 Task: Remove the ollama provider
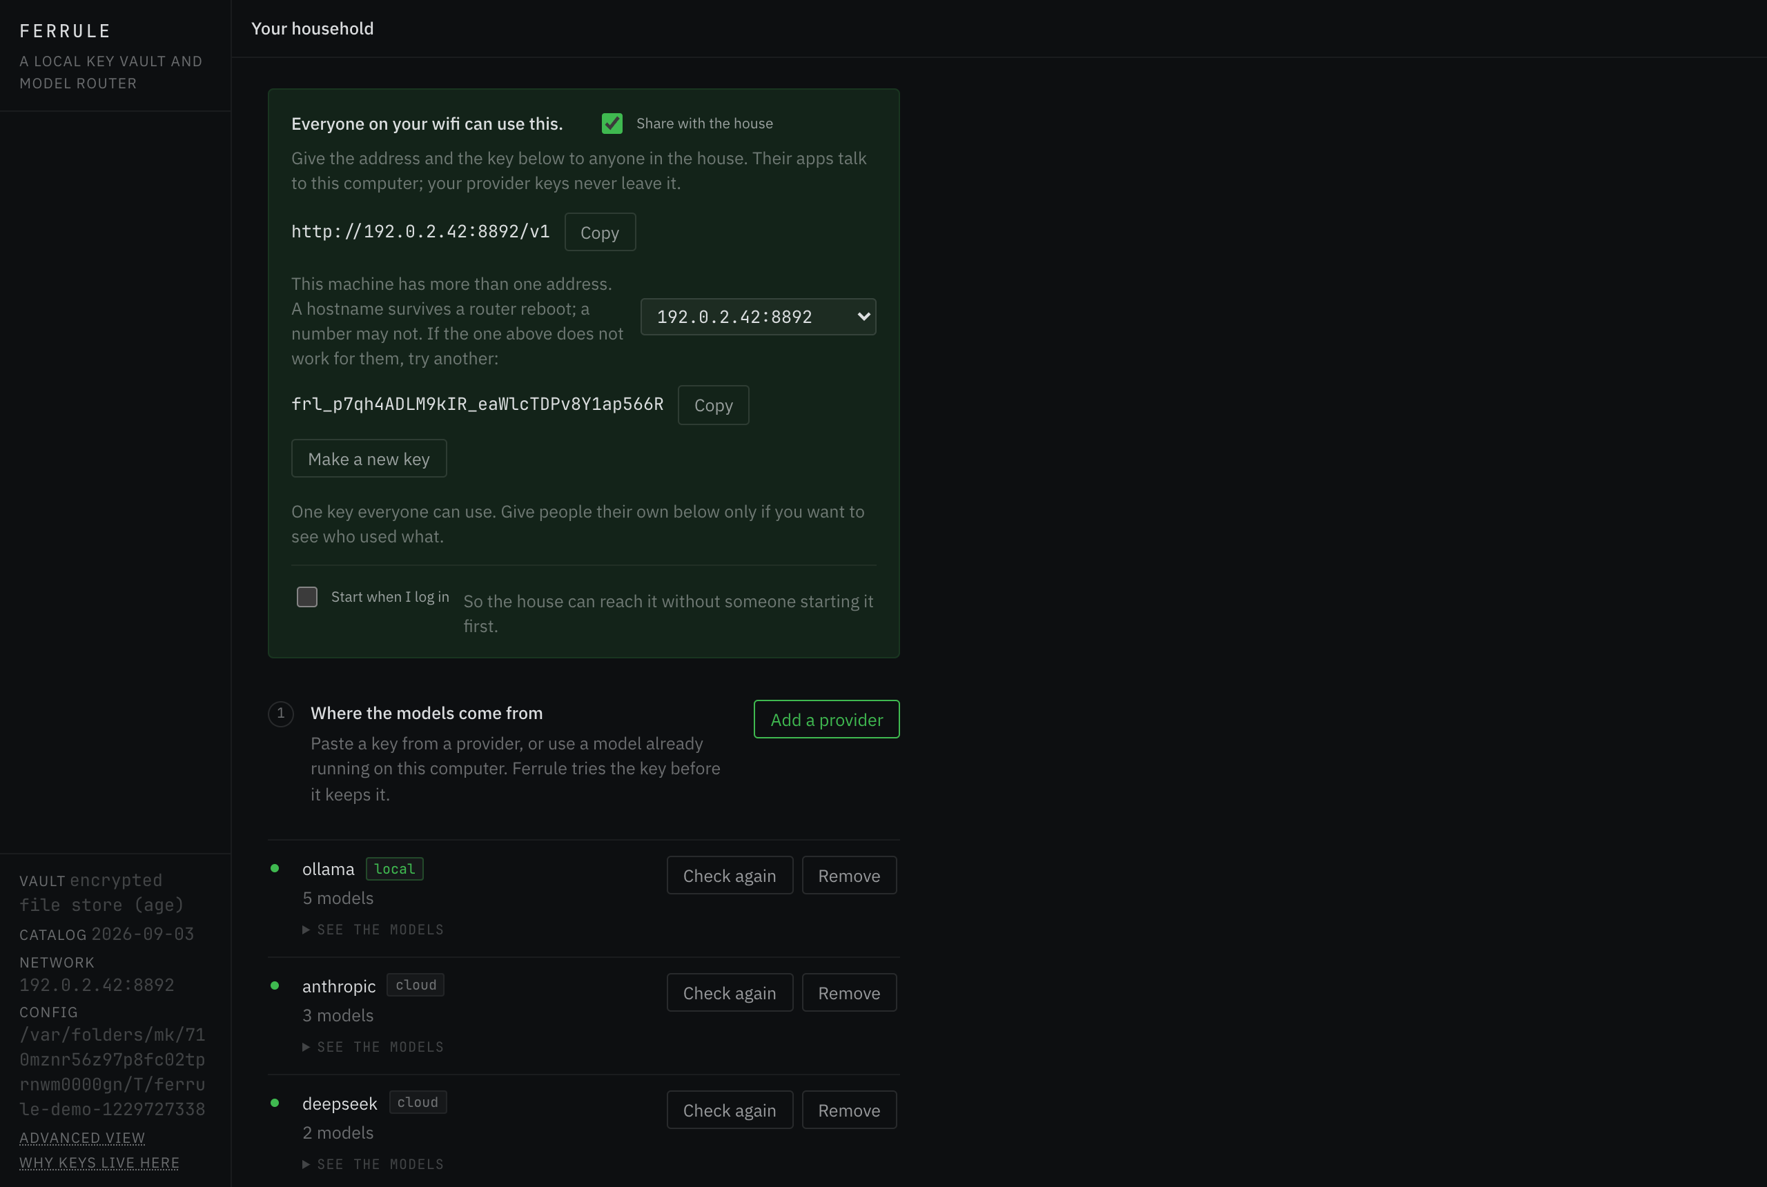point(849,875)
